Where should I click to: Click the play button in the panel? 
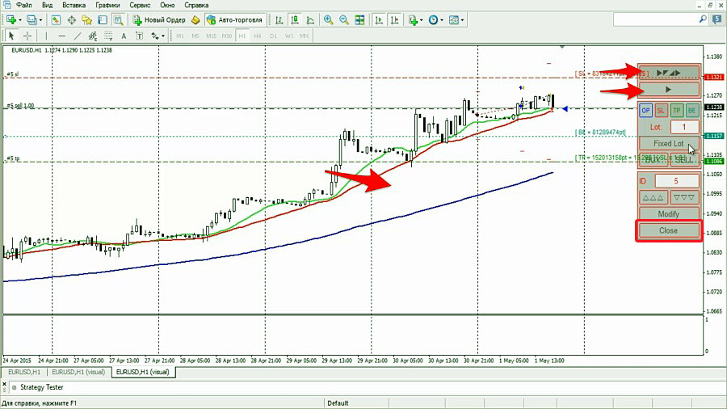[668, 89]
